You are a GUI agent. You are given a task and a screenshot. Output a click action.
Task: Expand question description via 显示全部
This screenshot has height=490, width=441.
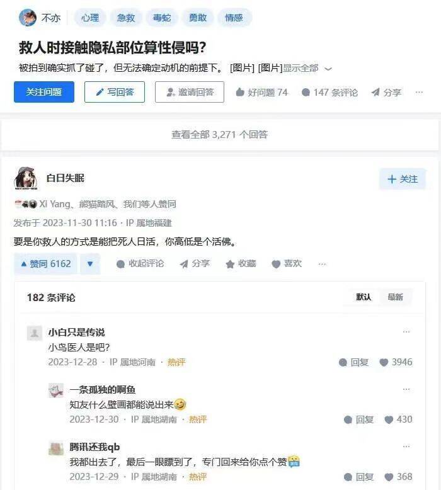[307, 68]
